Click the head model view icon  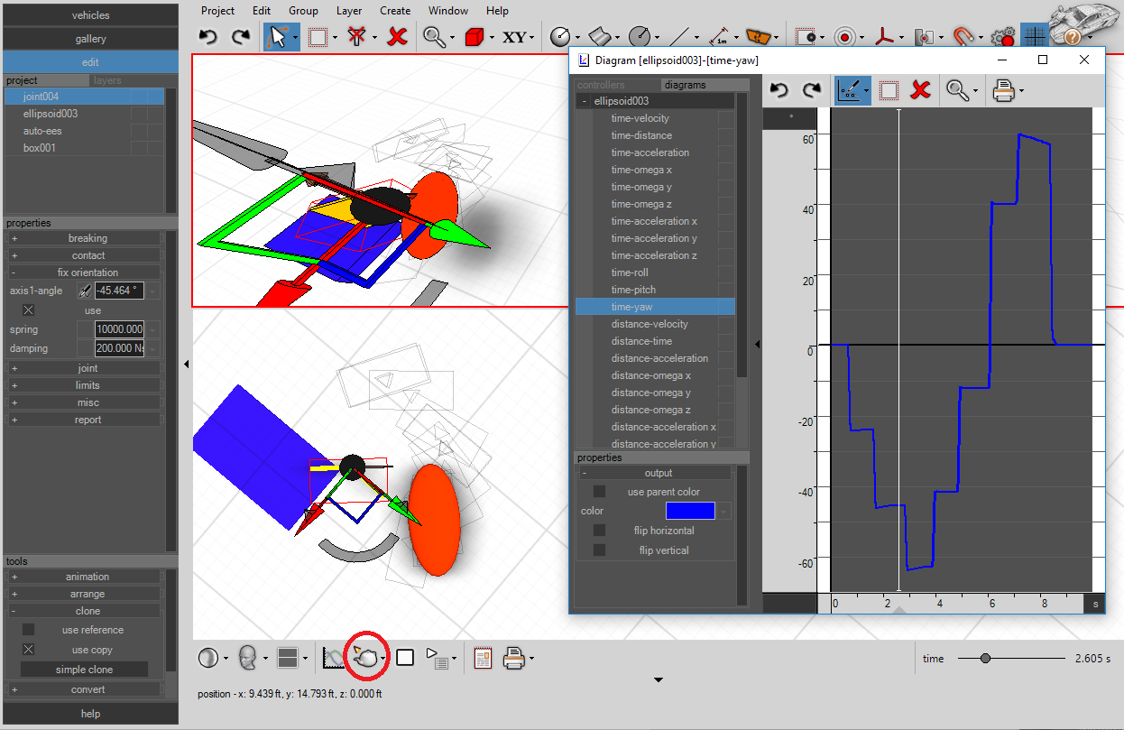click(x=247, y=658)
